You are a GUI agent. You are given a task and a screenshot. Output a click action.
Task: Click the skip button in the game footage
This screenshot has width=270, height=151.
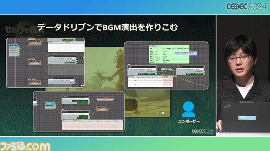[159, 113]
